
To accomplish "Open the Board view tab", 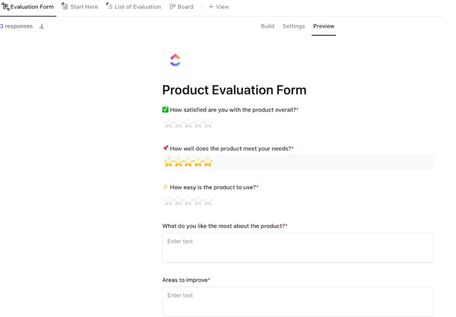I will pos(182,6).
